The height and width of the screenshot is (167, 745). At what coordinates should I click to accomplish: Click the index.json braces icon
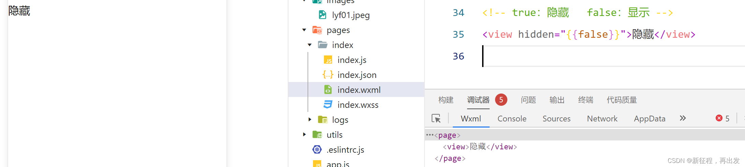point(328,74)
